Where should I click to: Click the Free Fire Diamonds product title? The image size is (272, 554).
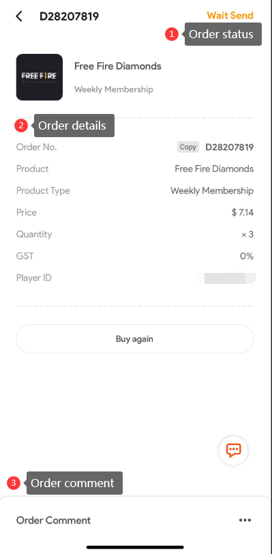click(x=118, y=66)
